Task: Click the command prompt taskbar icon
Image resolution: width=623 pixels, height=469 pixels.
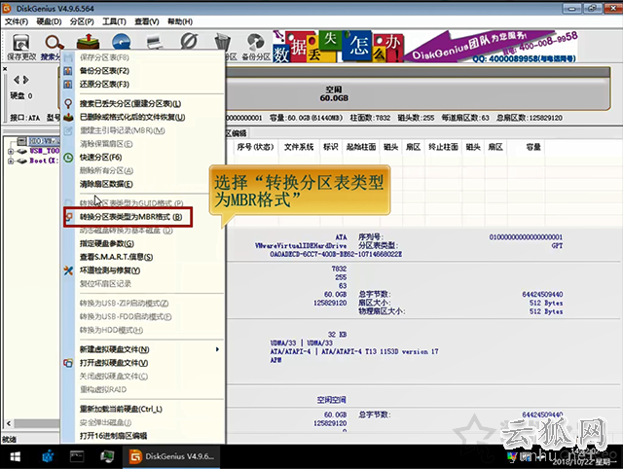Action: [x=77, y=456]
